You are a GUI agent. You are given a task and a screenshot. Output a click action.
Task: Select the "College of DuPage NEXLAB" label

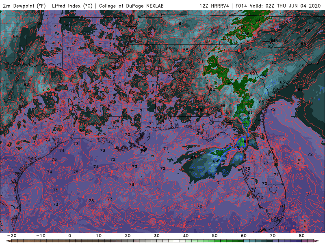[x=131, y=6]
